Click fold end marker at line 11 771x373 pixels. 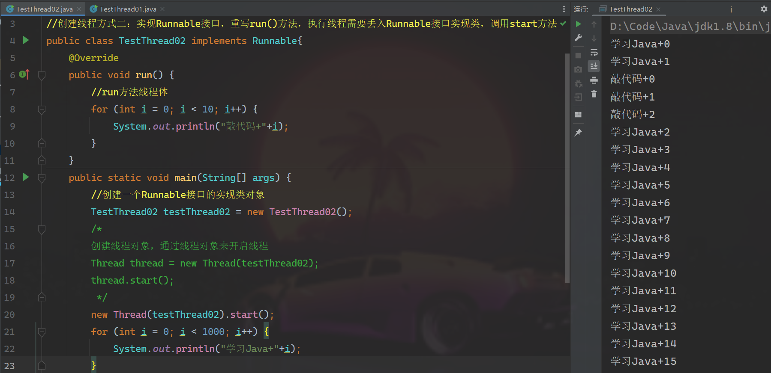(42, 160)
